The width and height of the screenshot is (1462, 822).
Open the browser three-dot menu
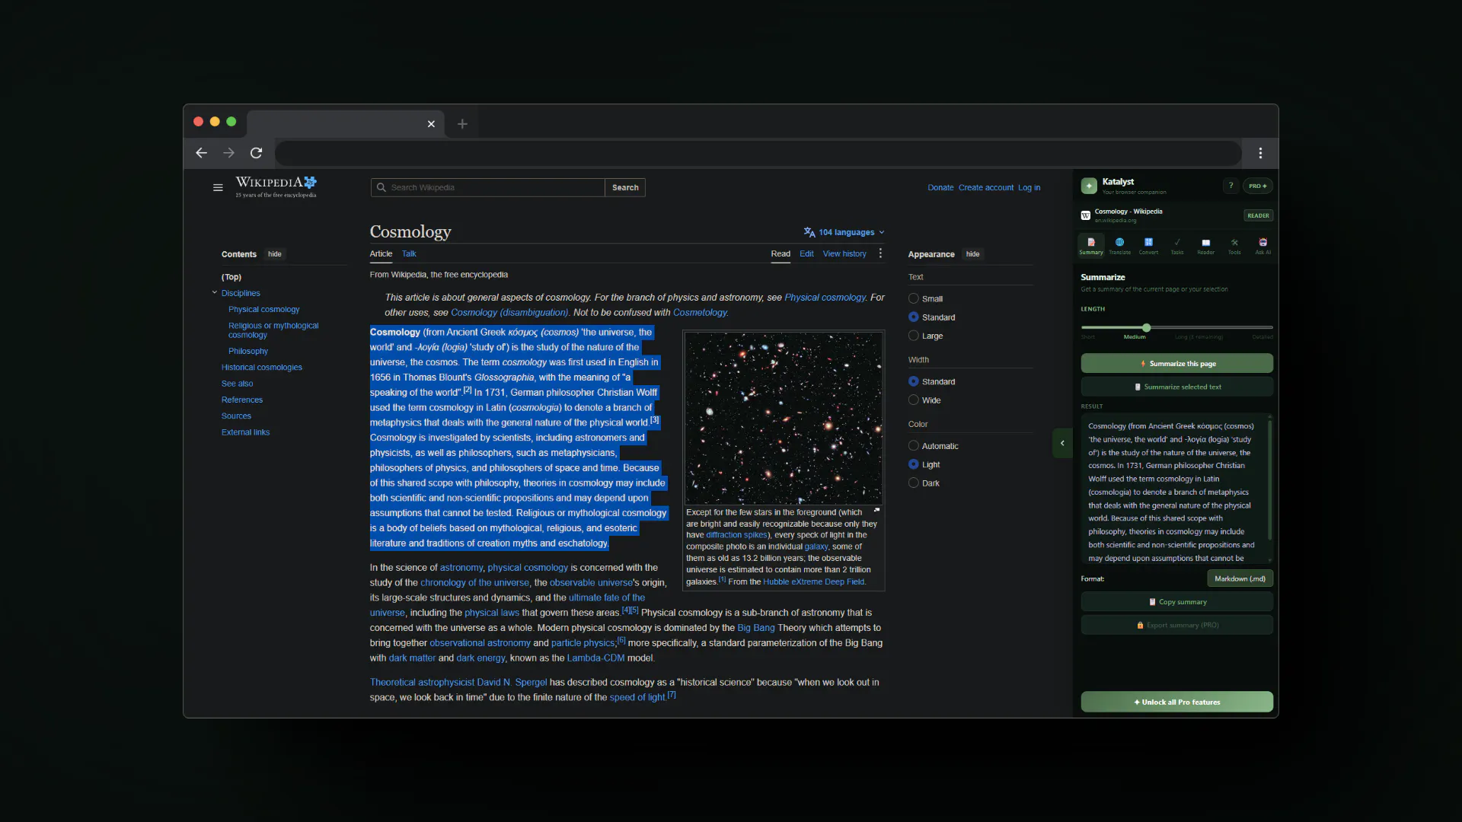pos(1260,153)
